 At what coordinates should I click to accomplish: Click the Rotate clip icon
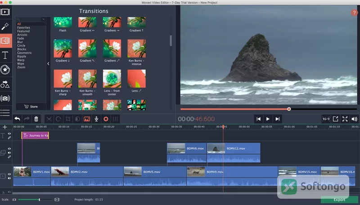tap(58, 119)
